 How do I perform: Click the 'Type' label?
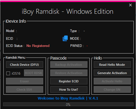(x=73, y=31)
